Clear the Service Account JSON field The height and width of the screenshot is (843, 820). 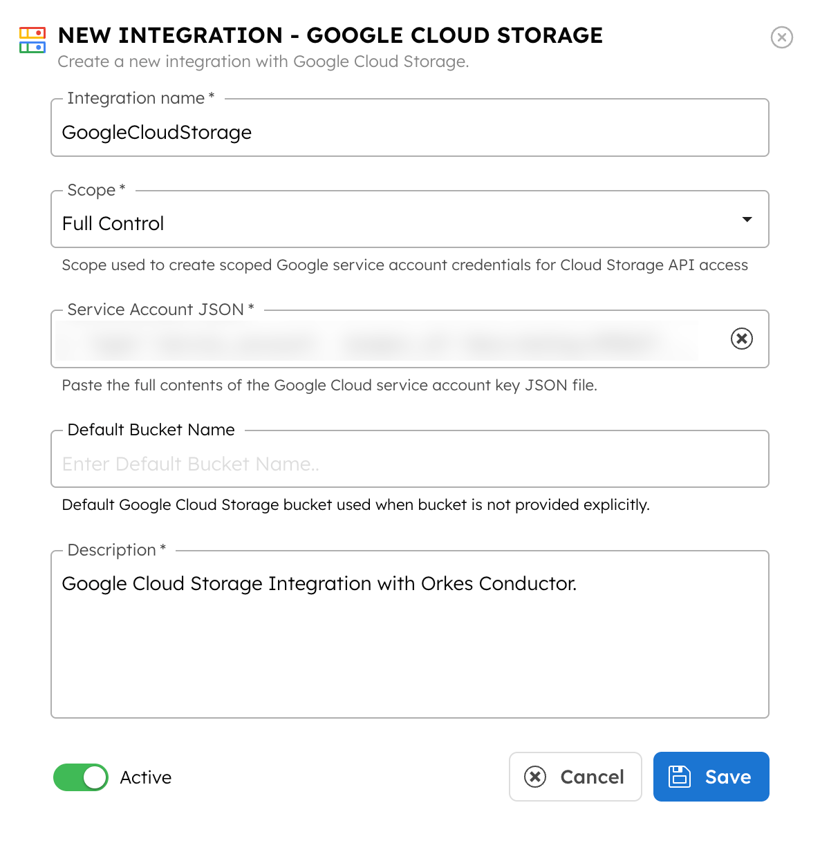click(742, 339)
